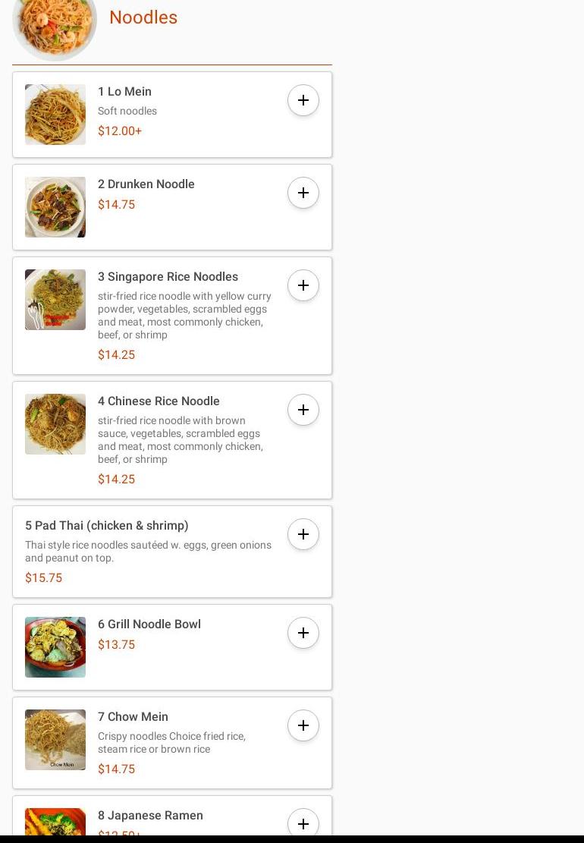Click plus for Singapore Rice Noodles
Image resolution: width=584 pixels, height=843 pixels.
[x=303, y=285]
